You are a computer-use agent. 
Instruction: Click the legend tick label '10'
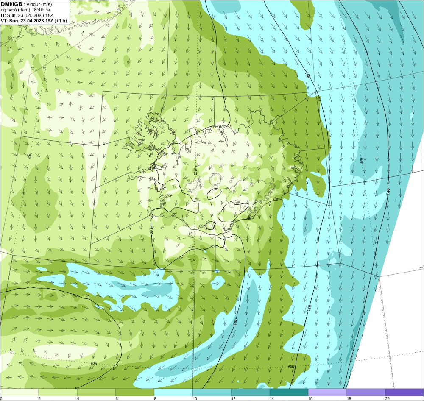[195, 398]
